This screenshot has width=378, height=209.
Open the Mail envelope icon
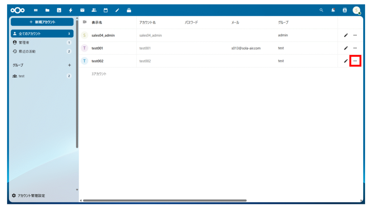pos(82,10)
